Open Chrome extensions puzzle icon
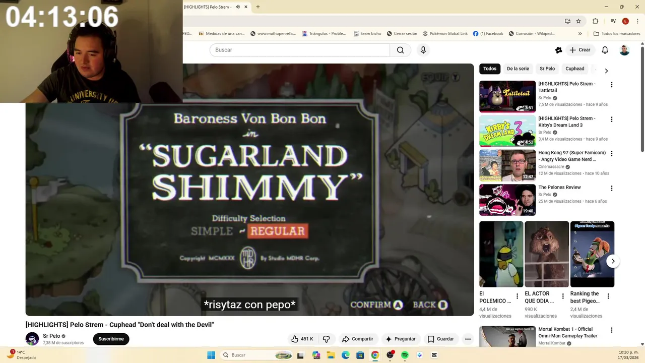 click(x=595, y=21)
